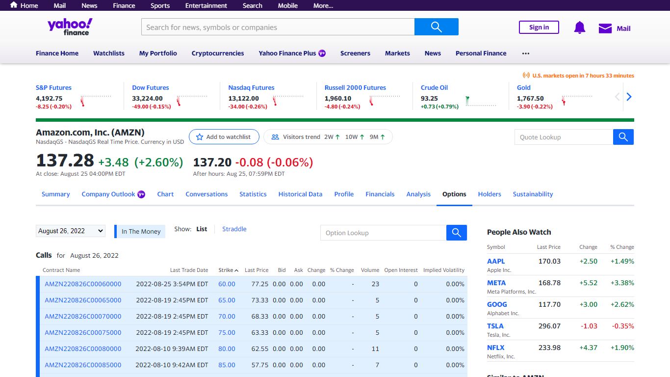The width and height of the screenshot is (670, 377).
Task: Open the Summary tab
Action: pos(55,194)
